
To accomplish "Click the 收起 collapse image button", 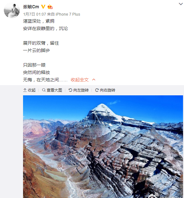I will tap(29, 90).
